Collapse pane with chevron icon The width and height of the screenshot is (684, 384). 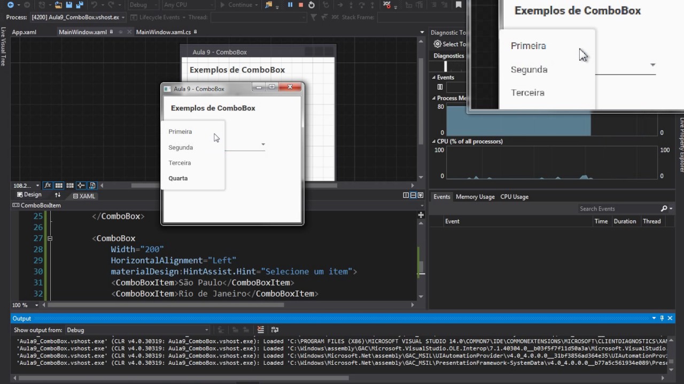(421, 195)
